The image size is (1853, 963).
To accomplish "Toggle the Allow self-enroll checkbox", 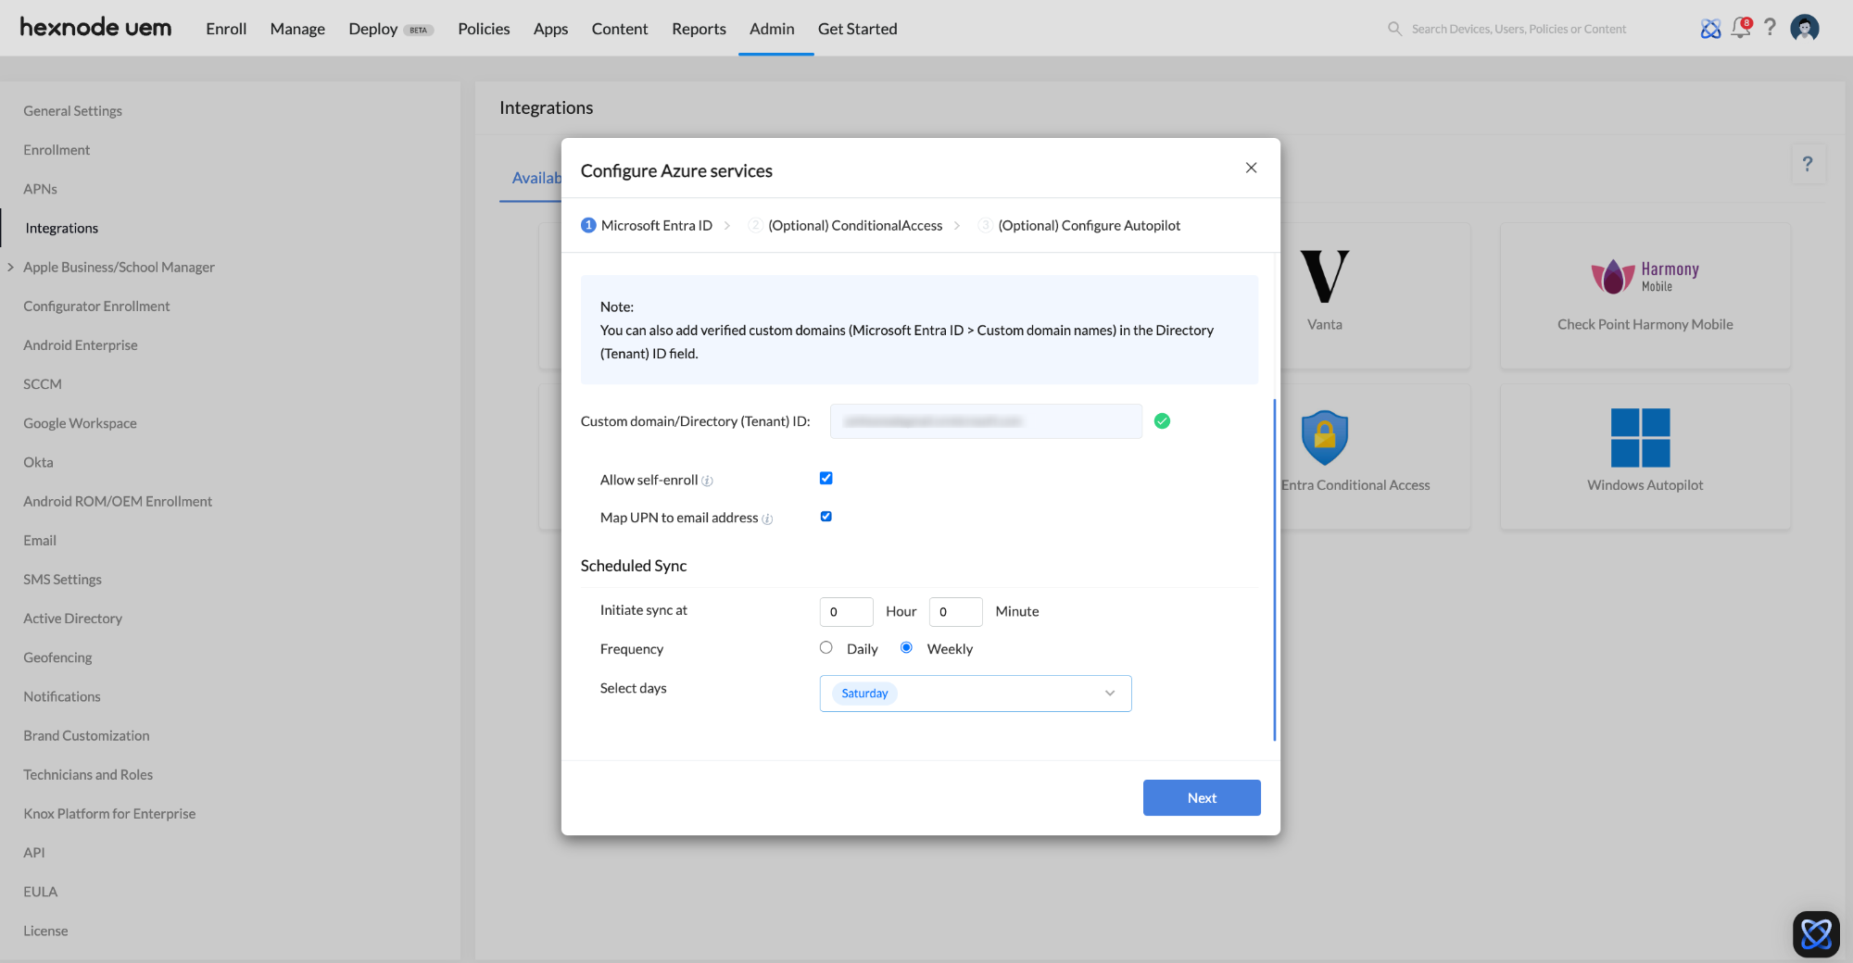I will click(826, 479).
